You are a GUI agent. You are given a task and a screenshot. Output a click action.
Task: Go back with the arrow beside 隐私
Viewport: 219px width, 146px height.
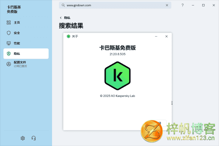[x=61, y=18]
